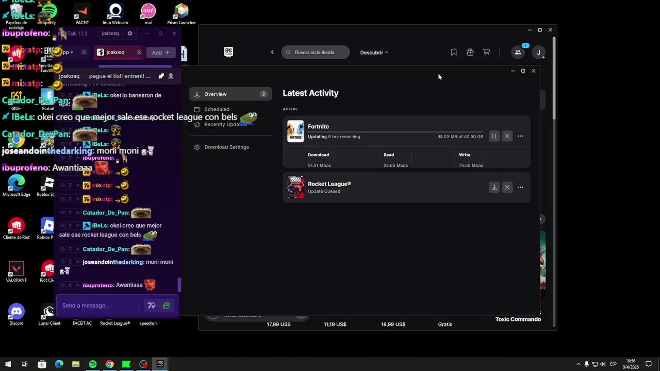Click the Epic store vertical scrollbar
Screen dimensions: 660x371
[554, 77]
